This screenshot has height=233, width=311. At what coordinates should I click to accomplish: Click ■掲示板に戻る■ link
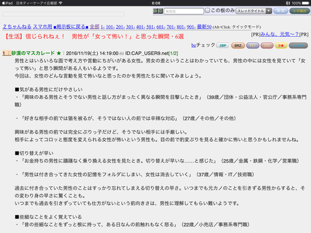[71, 27]
